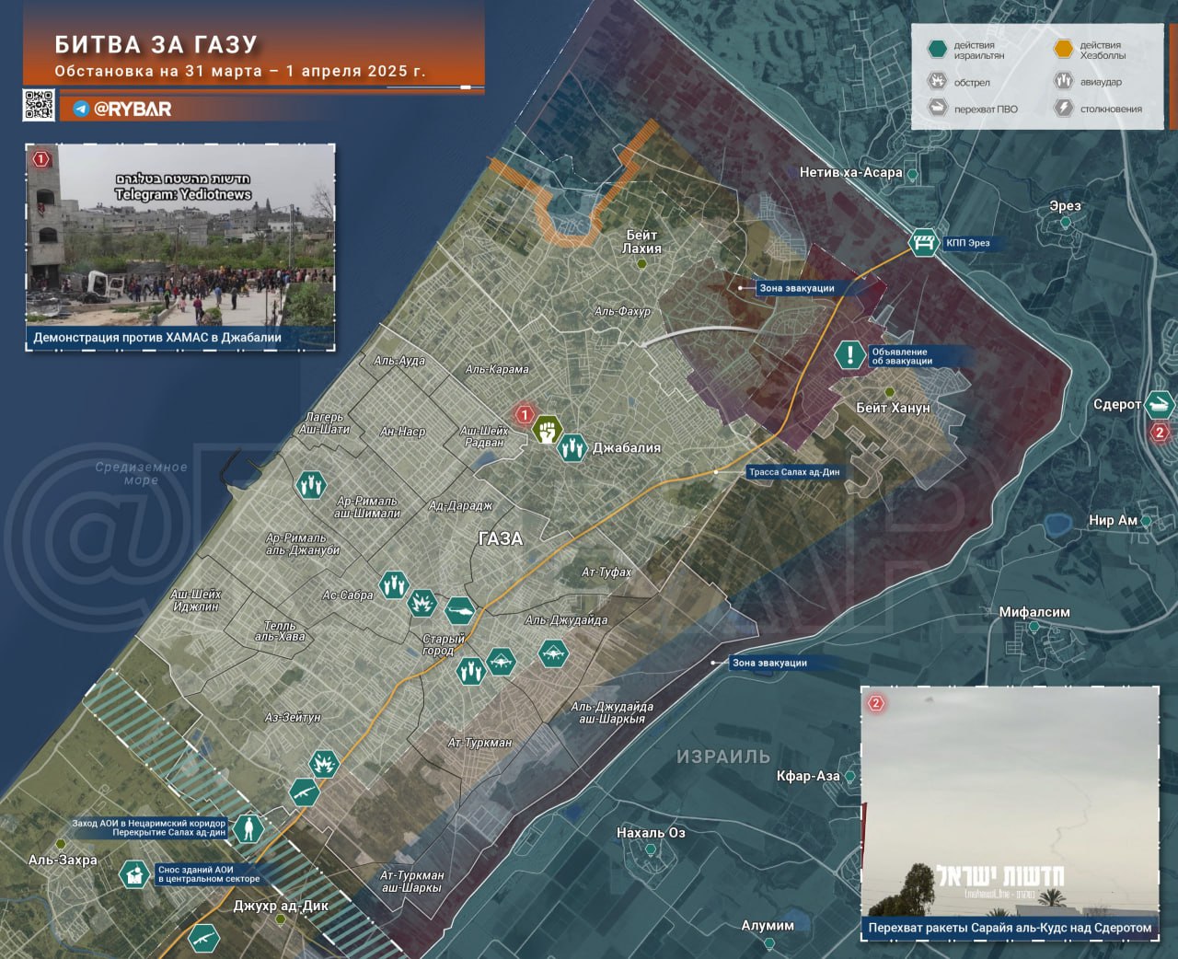Click the drone icon below Аль-Джудайда label
This screenshot has height=959, width=1178.
coord(553,653)
